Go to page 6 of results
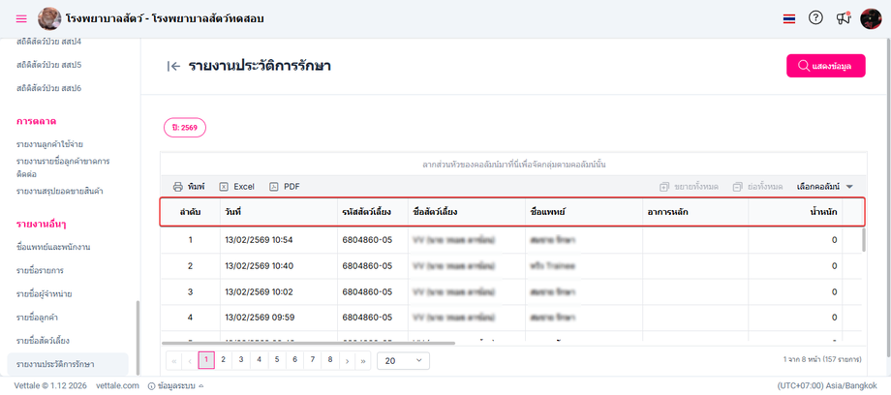Image resolution: width=891 pixels, height=395 pixels. tap(295, 360)
